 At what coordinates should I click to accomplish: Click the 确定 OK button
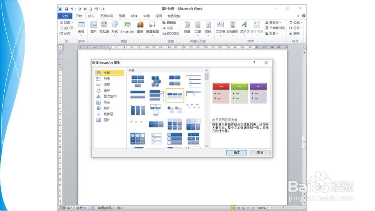[237, 152]
